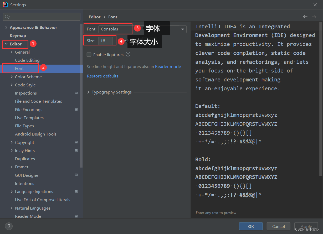Viewport: 323px width, 234px height.
Task: Click the Apply button
Action: click(306, 226)
